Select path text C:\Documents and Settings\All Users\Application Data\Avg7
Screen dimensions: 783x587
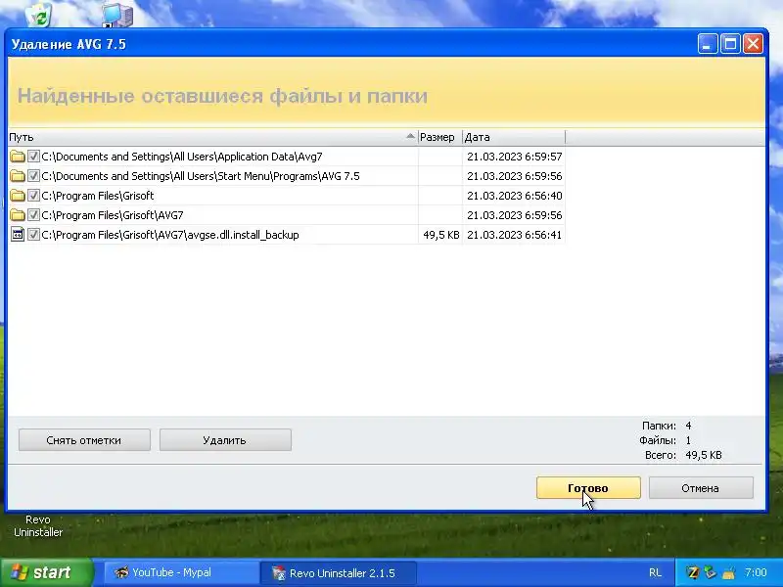point(182,157)
